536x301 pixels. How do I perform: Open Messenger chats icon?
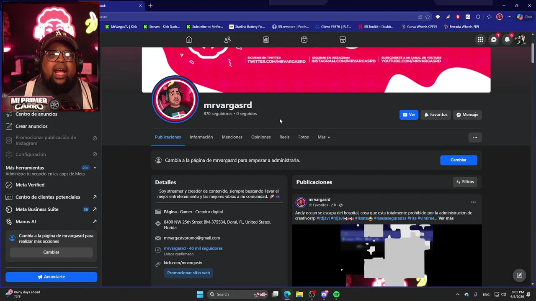click(x=494, y=40)
